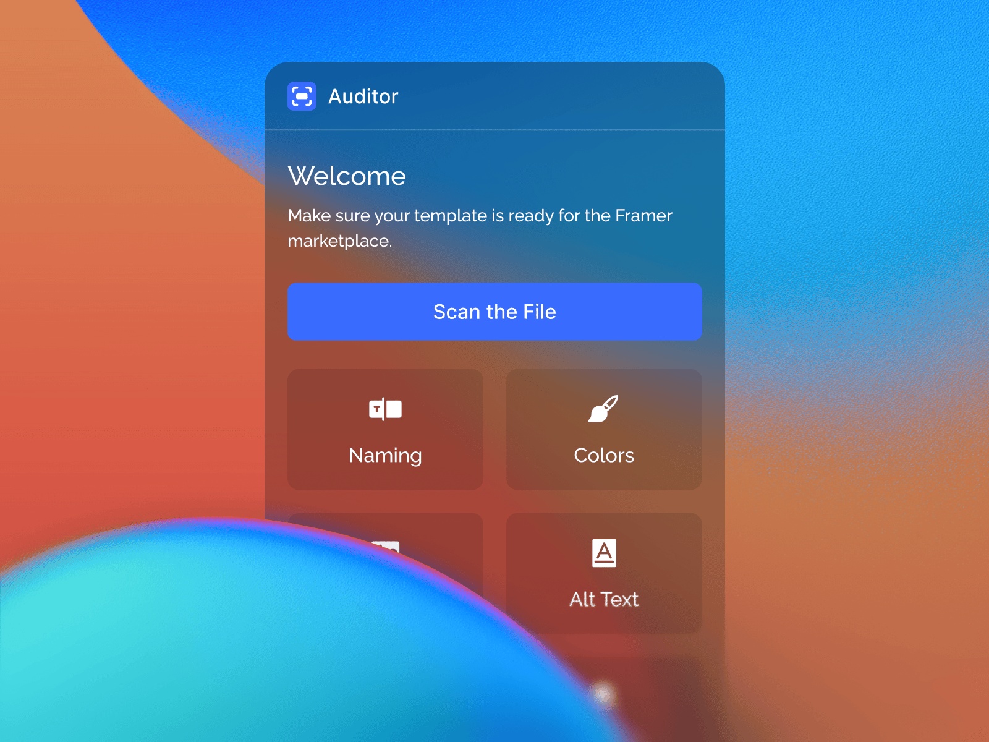Click the text field icon on the Naming card
This screenshot has height=742, width=989.
pyautogui.click(x=384, y=409)
